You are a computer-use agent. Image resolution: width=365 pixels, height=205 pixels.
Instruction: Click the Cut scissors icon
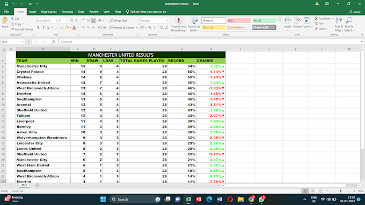[x=12, y=19]
